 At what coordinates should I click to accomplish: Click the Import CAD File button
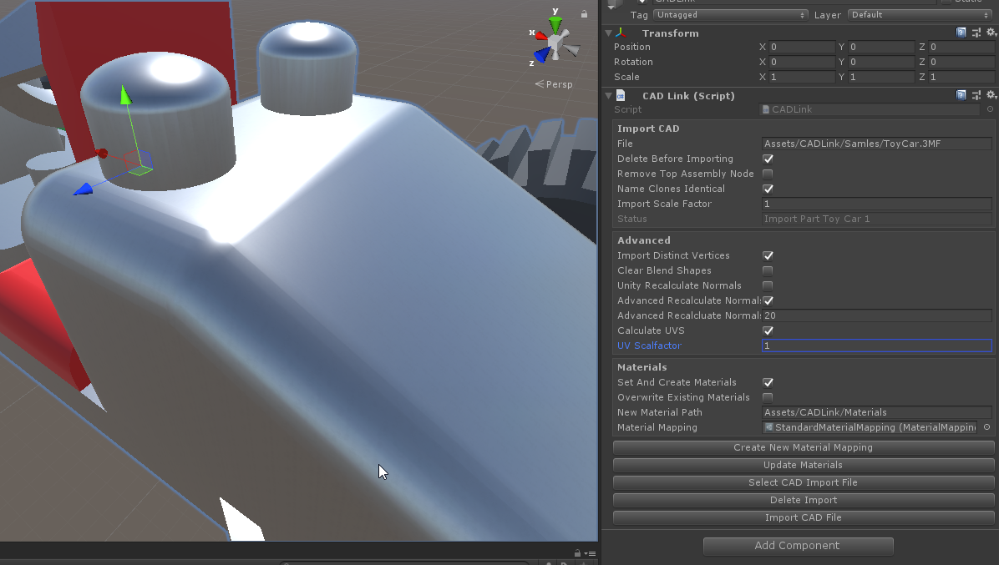point(803,517)
